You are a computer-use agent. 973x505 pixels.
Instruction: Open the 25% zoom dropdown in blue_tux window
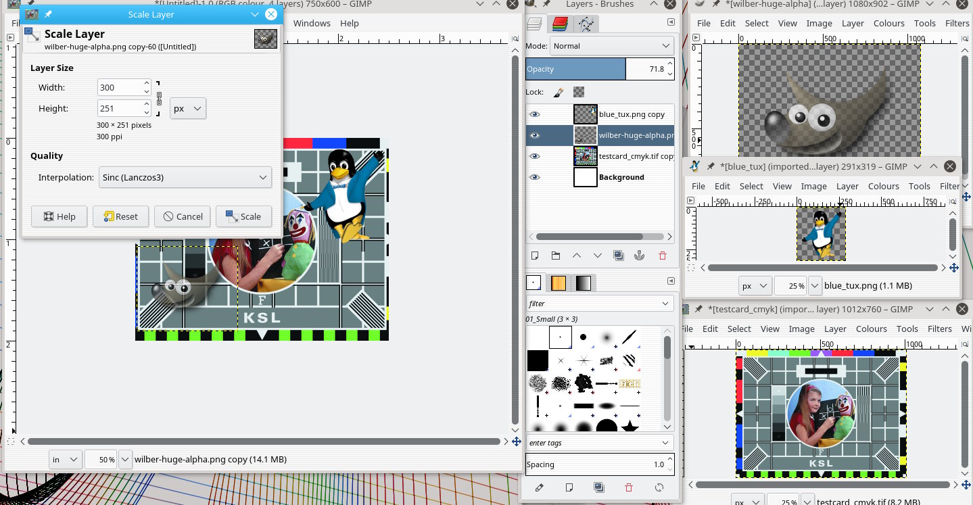[x=815, y=285]
